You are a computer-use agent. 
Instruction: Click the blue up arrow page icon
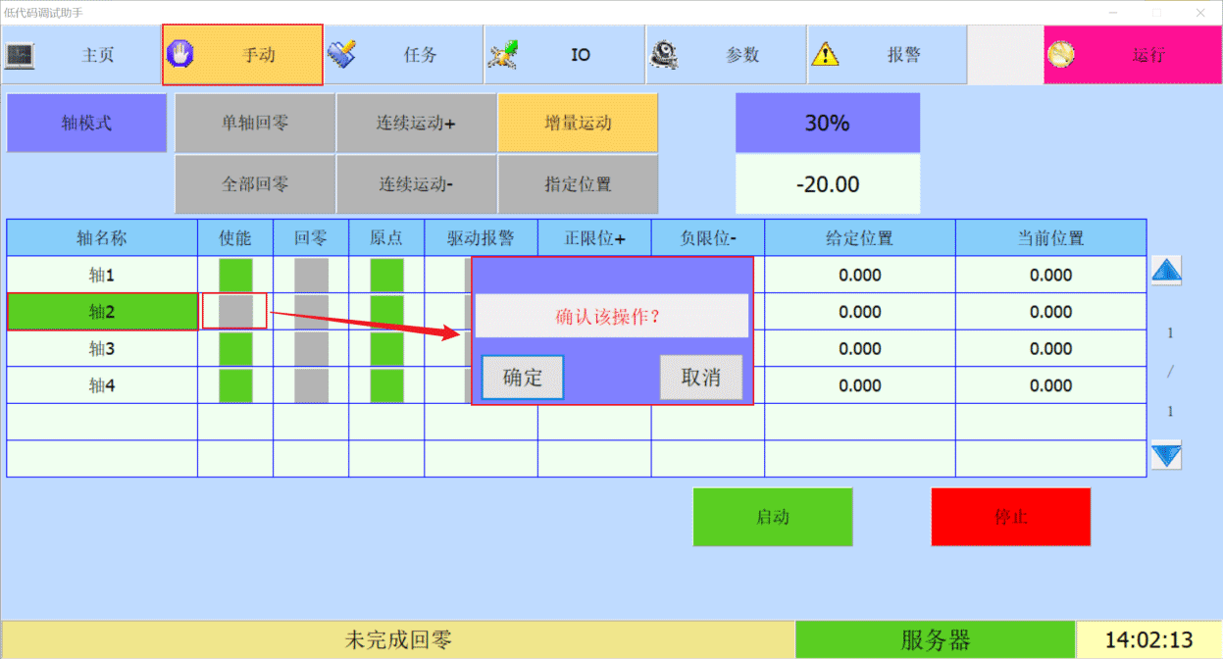(1166, 271)
